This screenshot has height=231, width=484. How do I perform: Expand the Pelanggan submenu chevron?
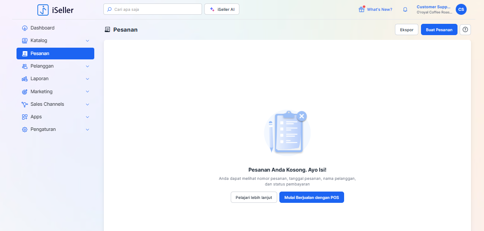click(87, 66)
